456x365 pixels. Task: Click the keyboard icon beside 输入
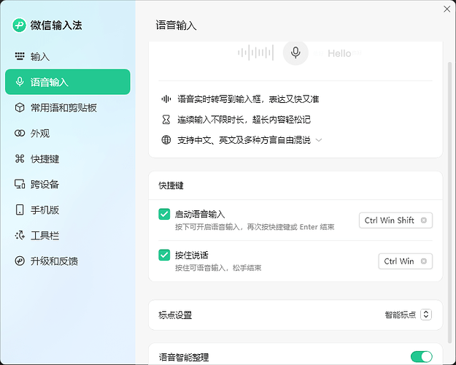point(20,56)
